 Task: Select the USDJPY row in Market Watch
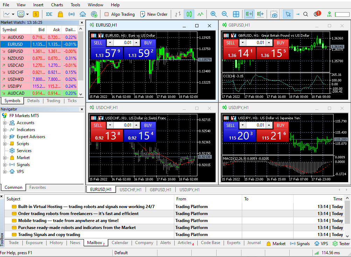(39, 86)
